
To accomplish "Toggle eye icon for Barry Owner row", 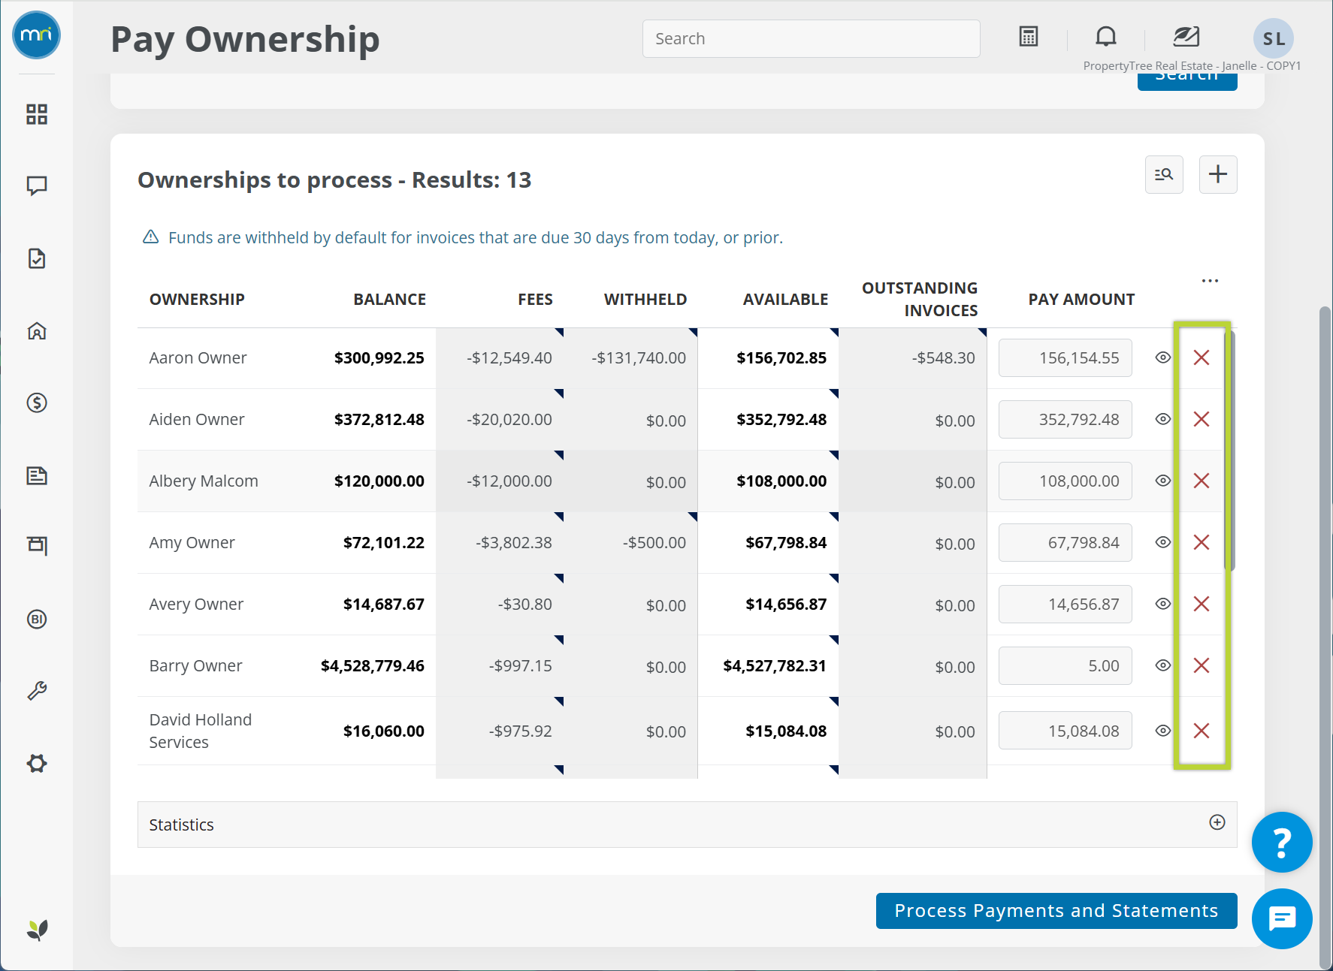I will coord(1162,665).
